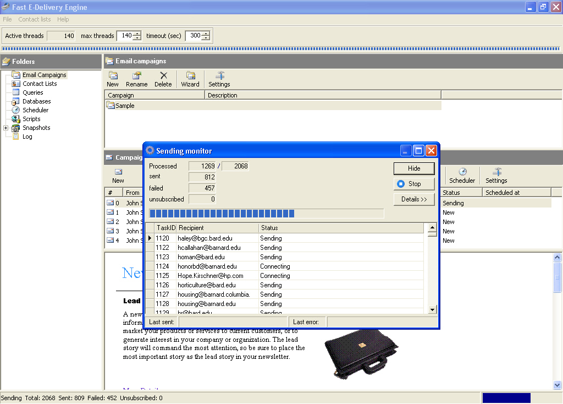Sort by Campaign column header
The image size is (563, 404).
[154, 95]
